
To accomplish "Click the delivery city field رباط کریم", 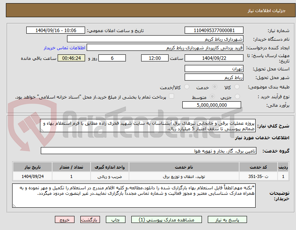I will click(x=214, y=77).
